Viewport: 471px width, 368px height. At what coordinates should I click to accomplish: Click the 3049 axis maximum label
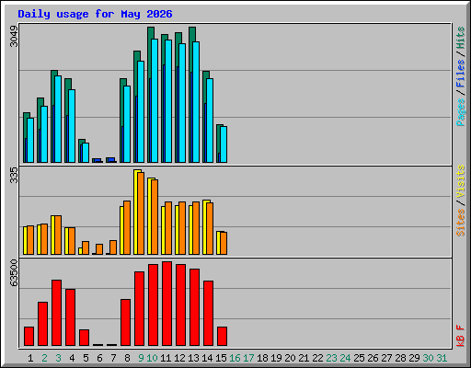(x=14, y=36)
